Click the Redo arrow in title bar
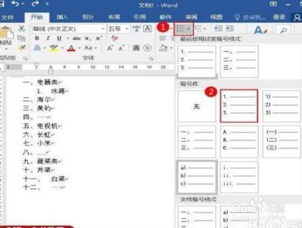 point(35,4)
